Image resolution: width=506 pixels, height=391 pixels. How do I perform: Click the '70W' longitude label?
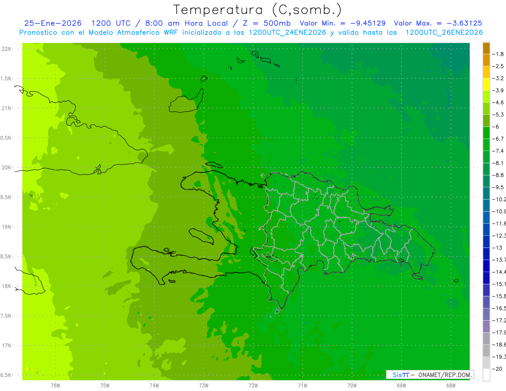coord(352,385)
